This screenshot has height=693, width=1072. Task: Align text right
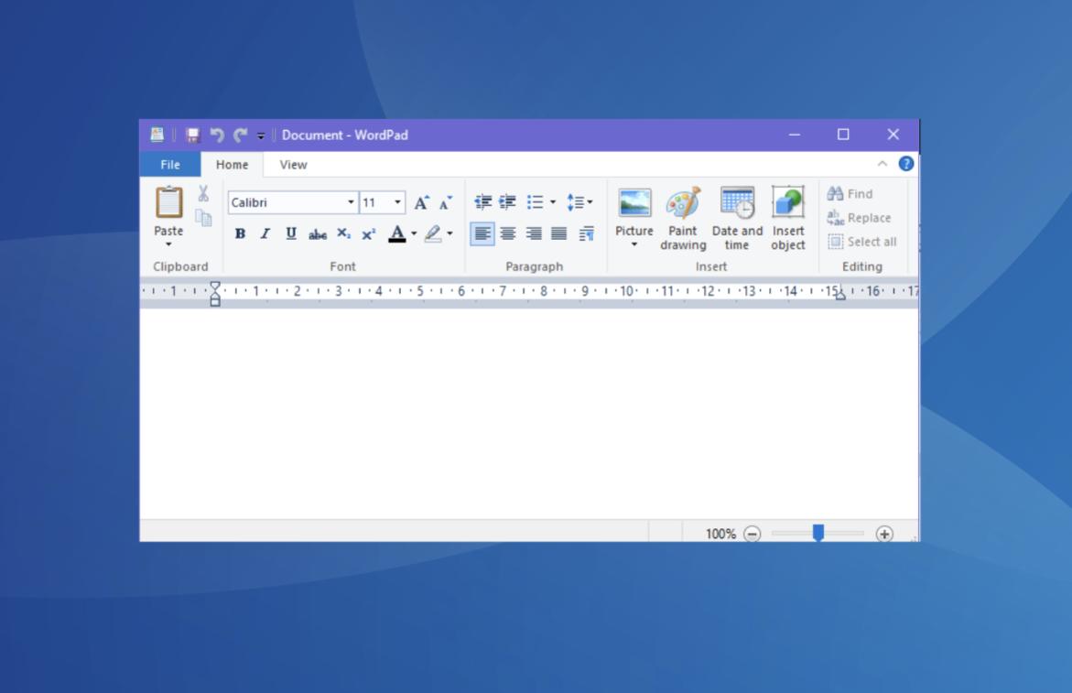(534, 234)
